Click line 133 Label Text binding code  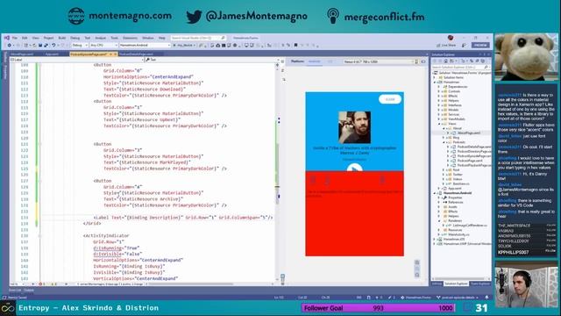coord(183,218)
